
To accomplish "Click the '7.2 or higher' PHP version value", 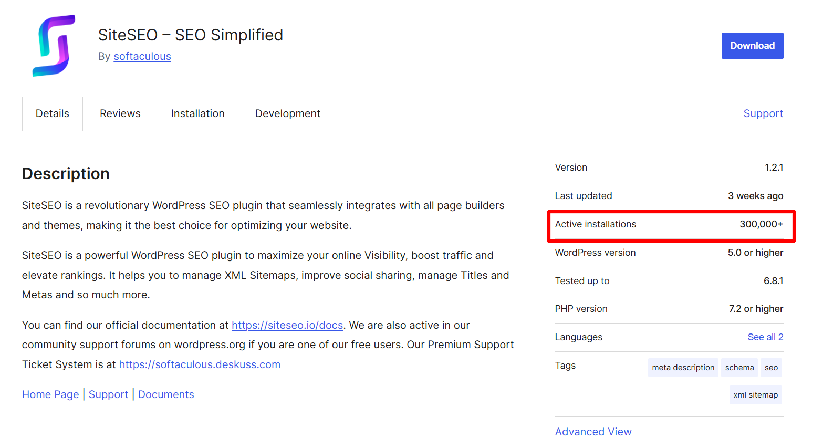I will [x=756, y=309].
